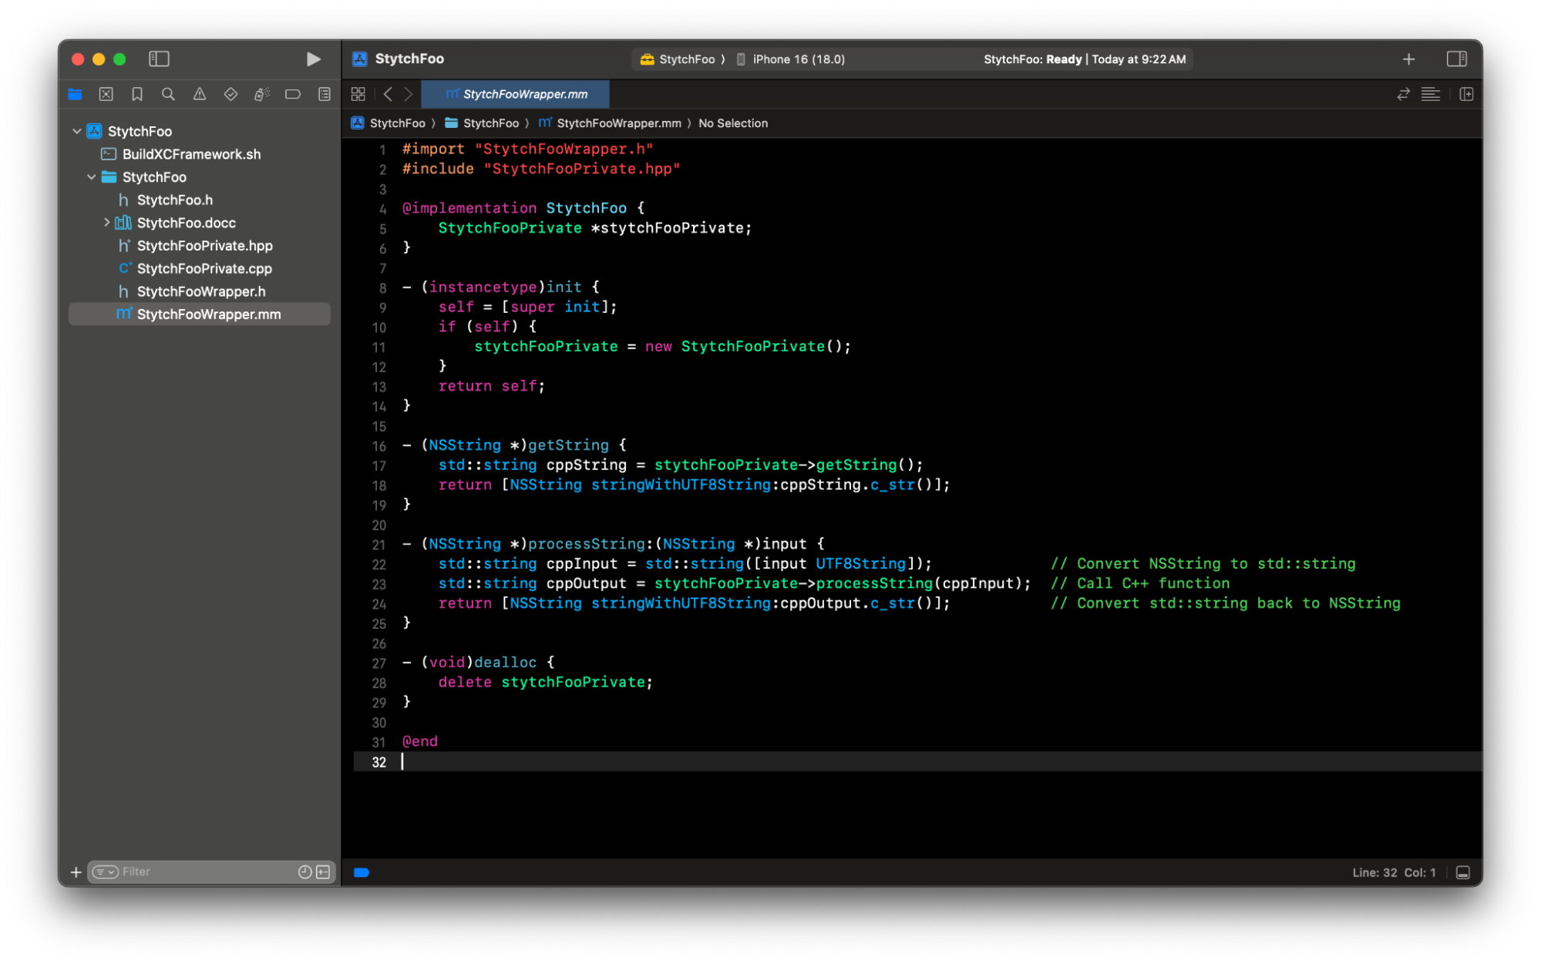Screen dimensions: 1541x964
Task: Collapse the StytchFoo project root
Action: (77, 131)
